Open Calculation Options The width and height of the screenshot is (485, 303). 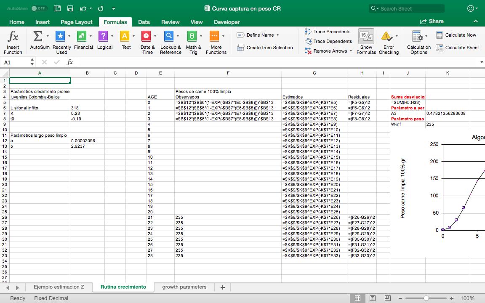(x=419, y=42)
